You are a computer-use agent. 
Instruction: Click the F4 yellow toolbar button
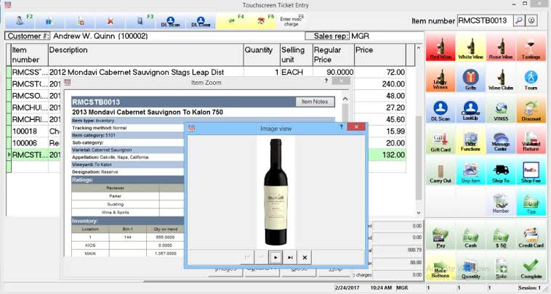click(x=231, y=21)
